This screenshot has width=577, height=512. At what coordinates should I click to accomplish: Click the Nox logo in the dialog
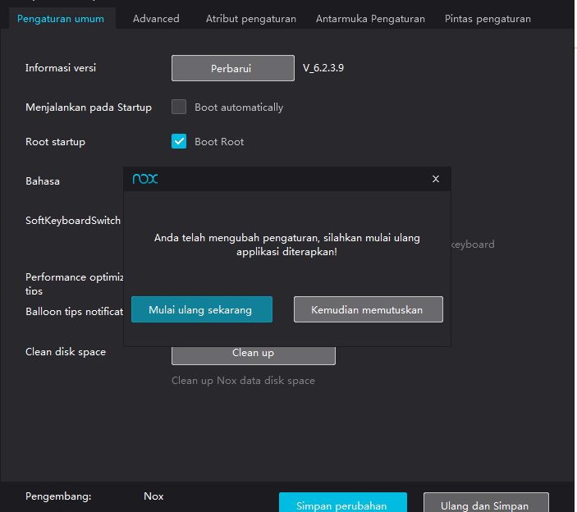tap(145, 179)
